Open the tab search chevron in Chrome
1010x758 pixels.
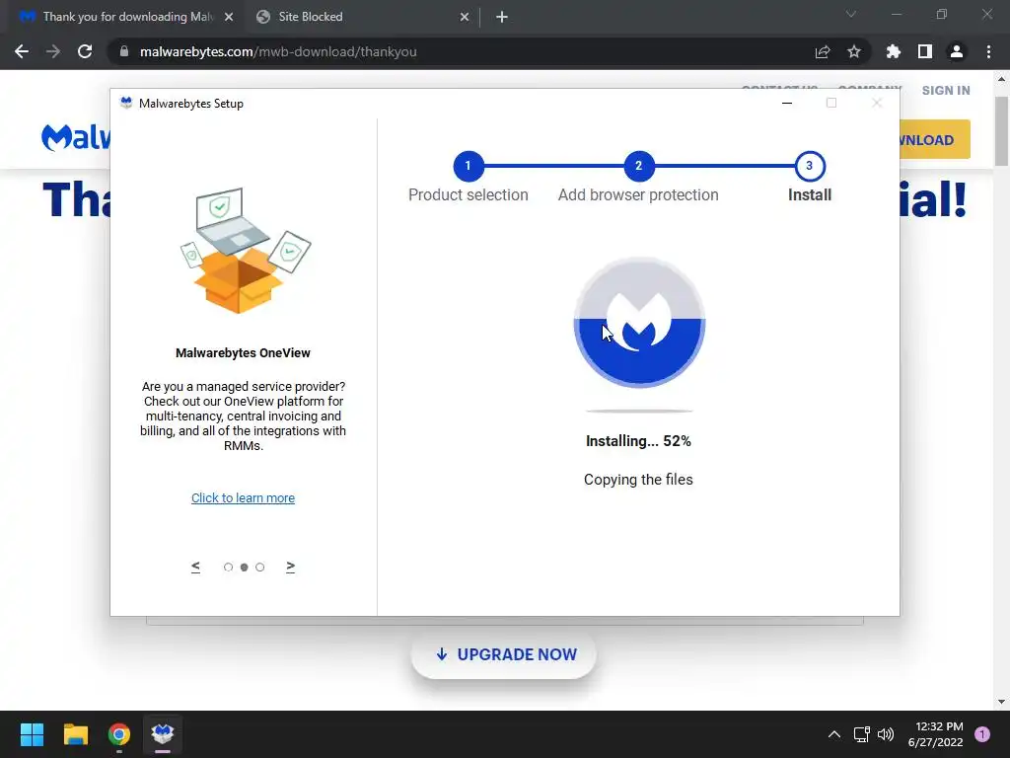tap(851, 14)
